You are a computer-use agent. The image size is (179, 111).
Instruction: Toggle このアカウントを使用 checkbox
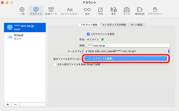(x=88, y=34)
